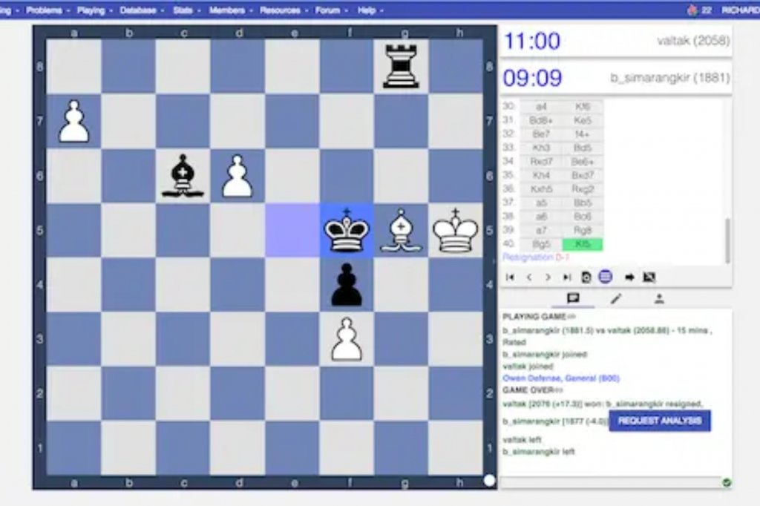Expand the Problems menu
Viewport: 760px width, 506px height.
click(x=47, y=10)
